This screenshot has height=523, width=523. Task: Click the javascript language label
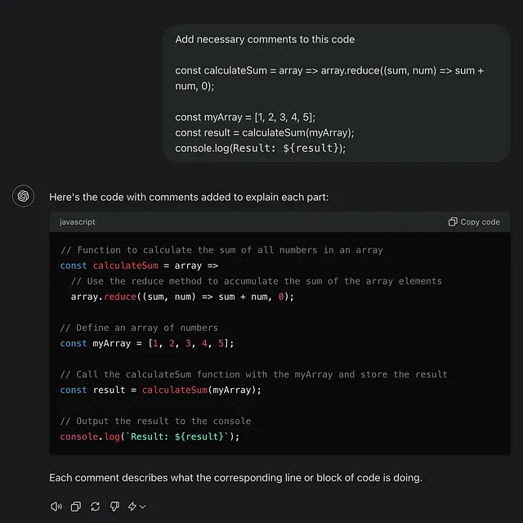[78, 221]
